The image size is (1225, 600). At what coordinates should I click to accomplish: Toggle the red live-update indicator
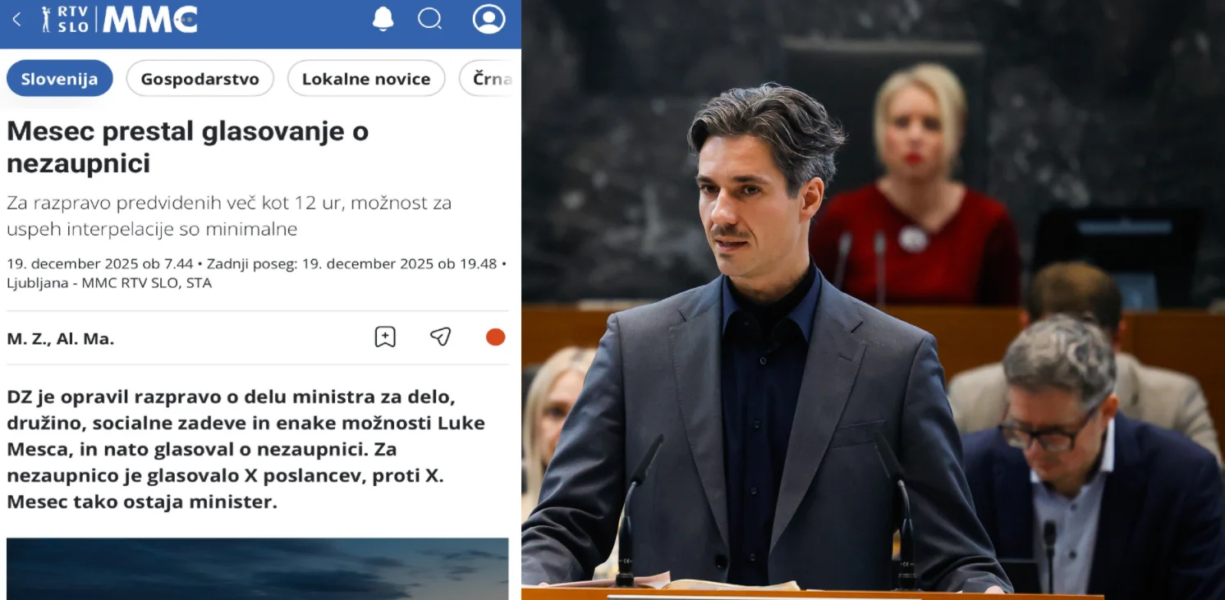click(x=494, y=337)
